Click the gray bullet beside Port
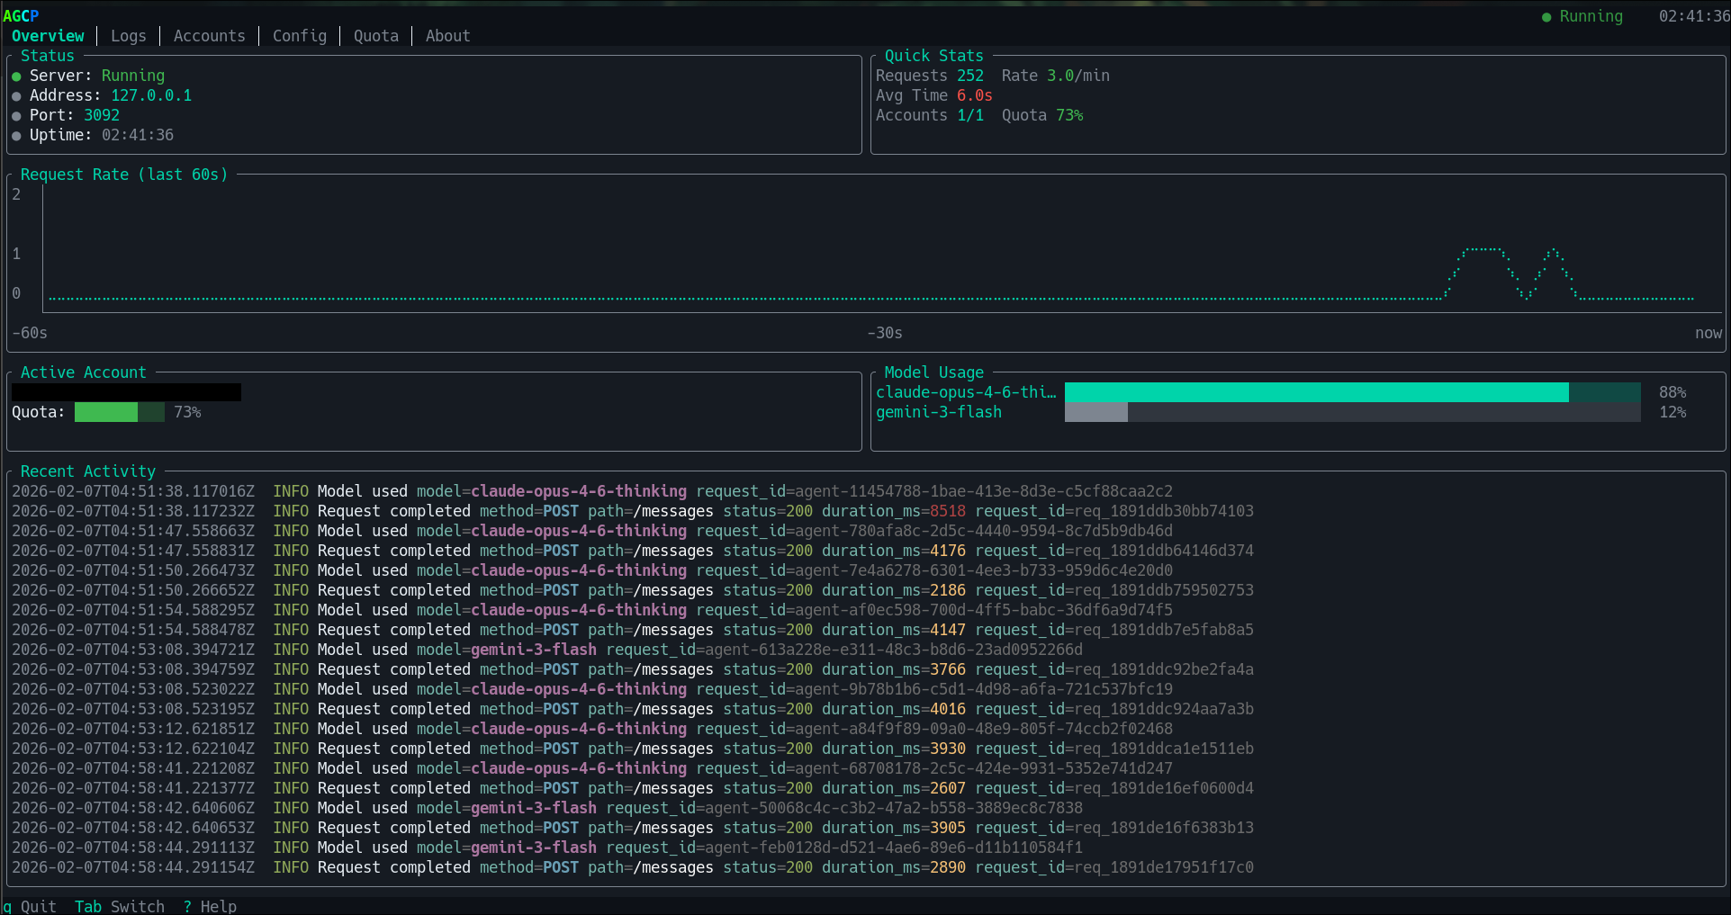1731x915 pixels. coord(16,116)
